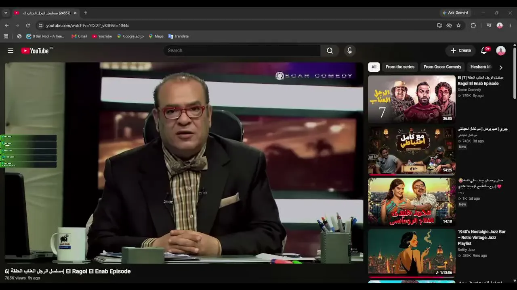Go to the YouTube home logo
Viewport: 517px width, 290px height.
pyautogui.click(x=35, y=51)
